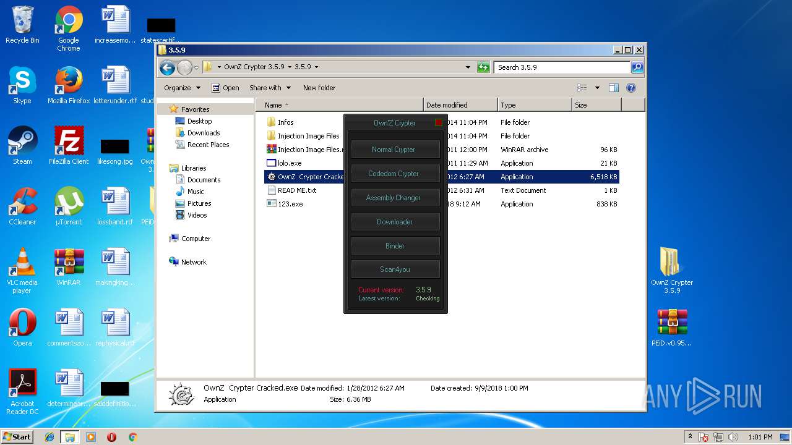The image size is (792, 445).
Task: Open the Downloader tool
Action: [x=395, y=222]
